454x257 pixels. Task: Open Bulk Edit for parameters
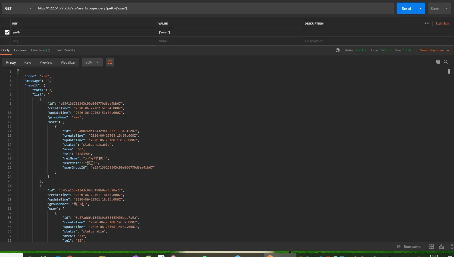pos(442,23)
